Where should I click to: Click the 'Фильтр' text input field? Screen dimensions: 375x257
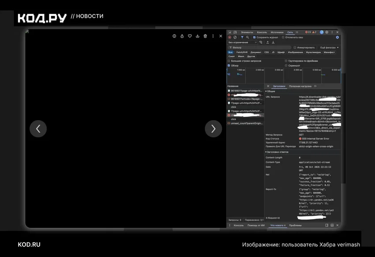tap(259, 48)
